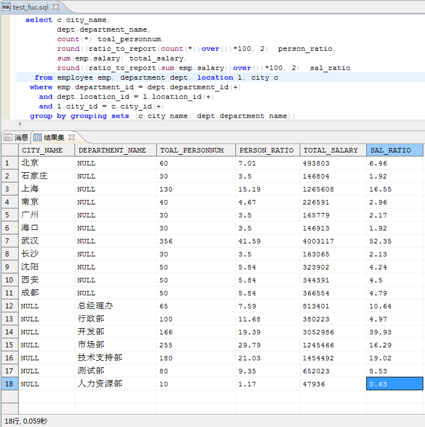Switch to the 消息 messages tab
The image size is (425, 427).
(x=21, y=137)
